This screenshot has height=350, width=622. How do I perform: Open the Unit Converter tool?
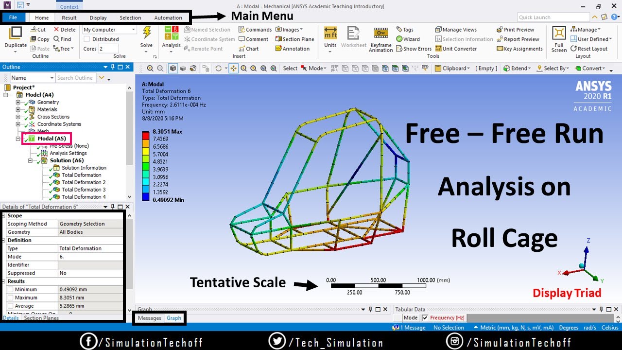pyautogui.click(x=456, y=49)
